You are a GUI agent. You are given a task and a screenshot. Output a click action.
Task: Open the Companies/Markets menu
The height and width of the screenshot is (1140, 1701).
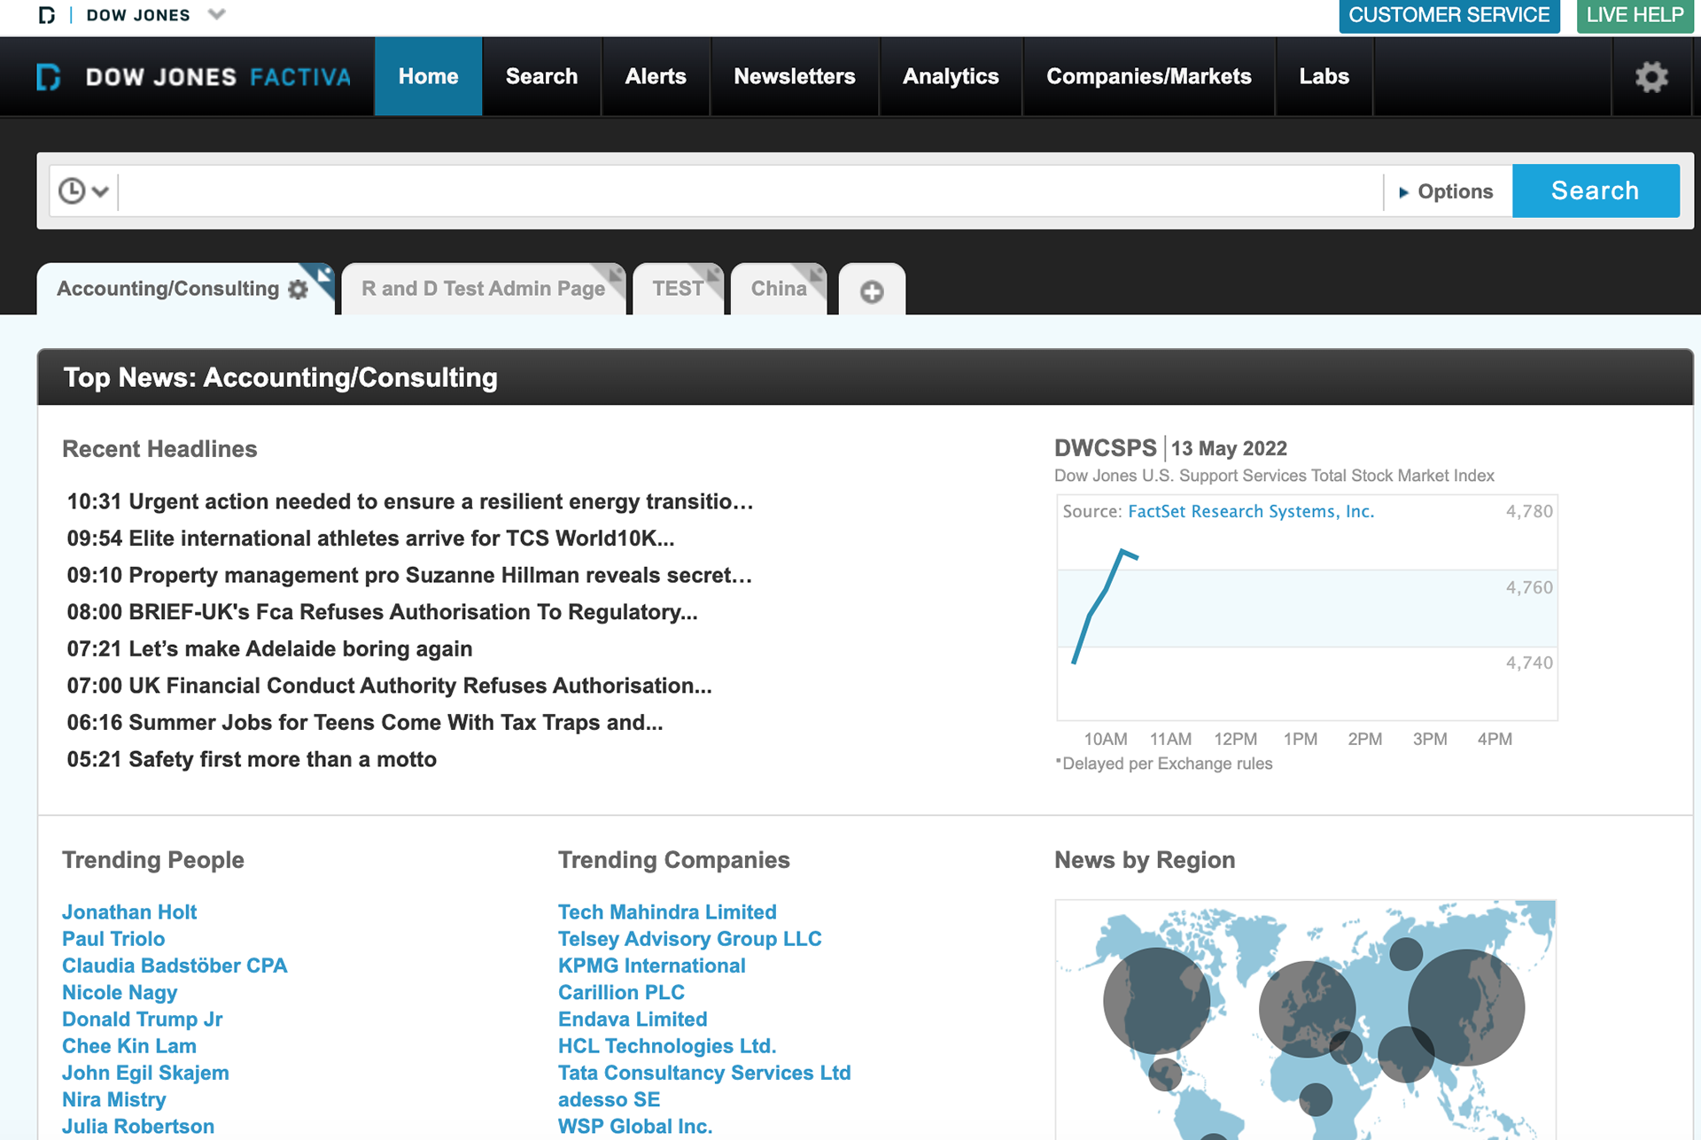(x=1149, y=76)
